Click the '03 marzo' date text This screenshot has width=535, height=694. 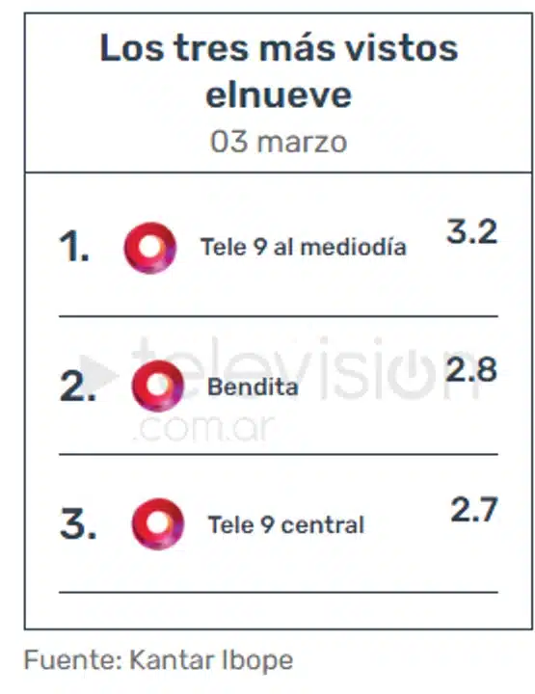tap(279, 142)
